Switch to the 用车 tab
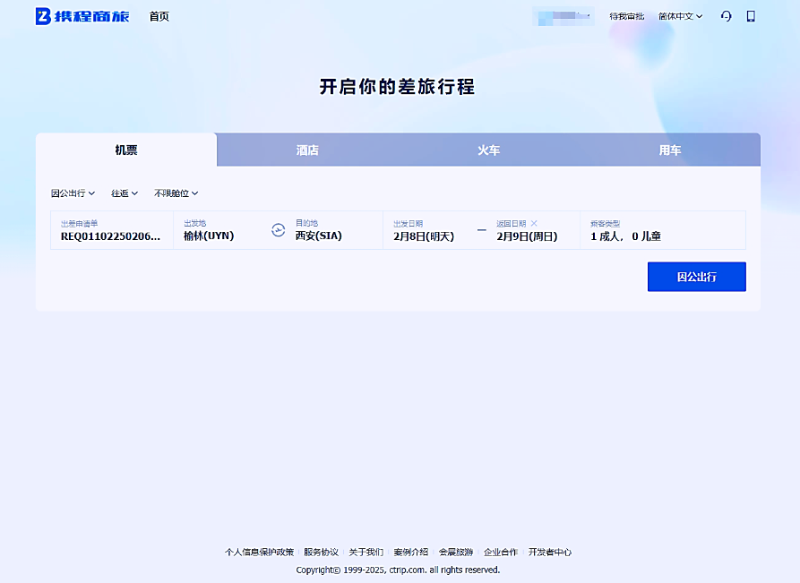Screen dimensions: 800x583 tap(669, 150)
